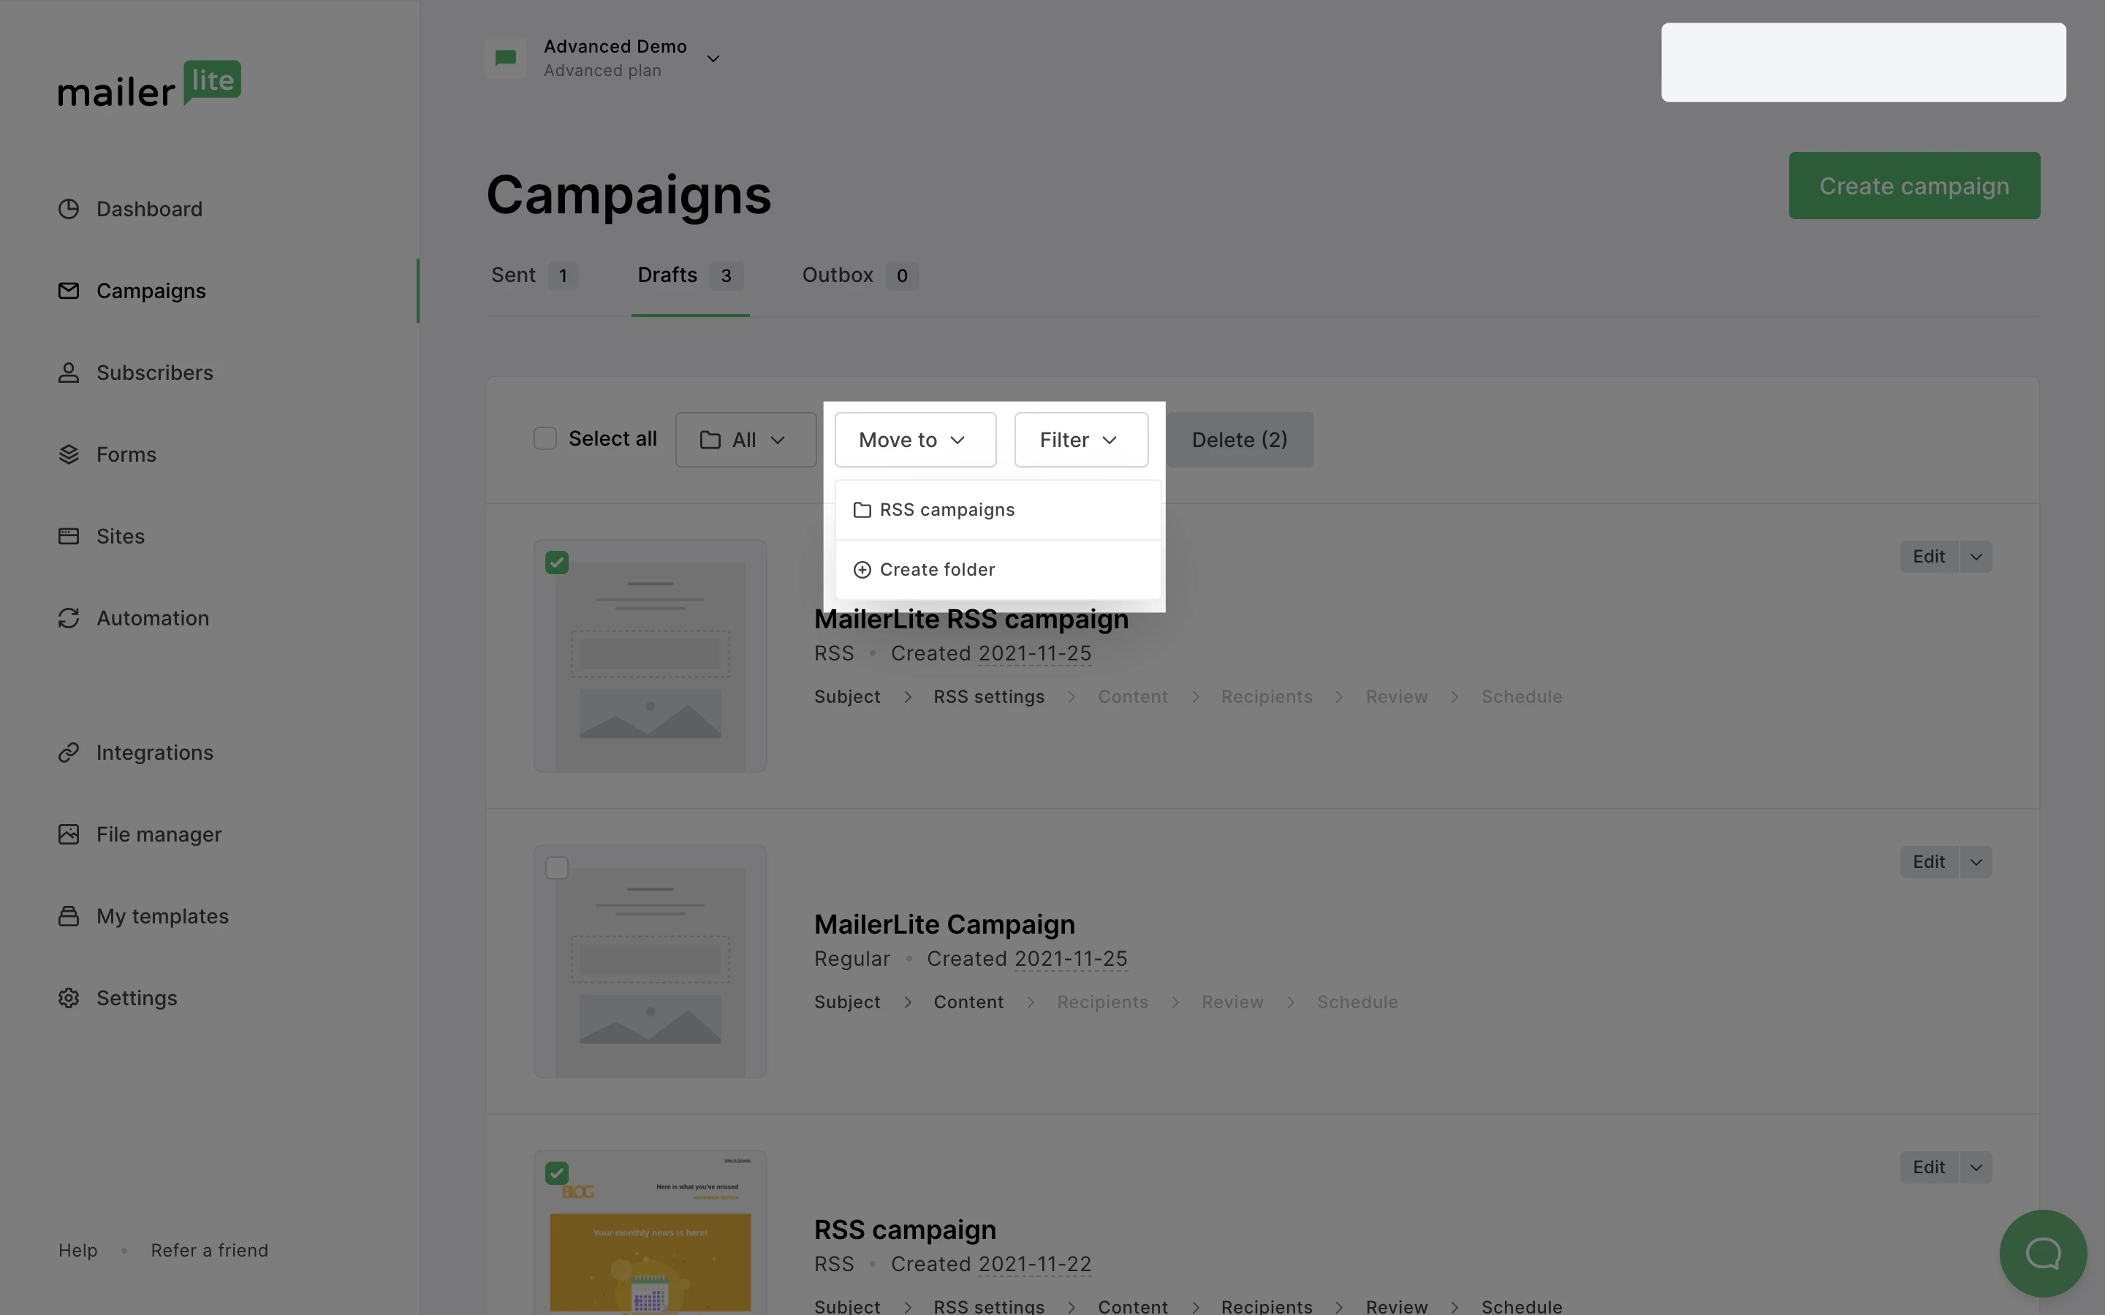Click the Settings gear icon
Image resolution: width=2105 pixels, height=1315 pixels.
69,997
